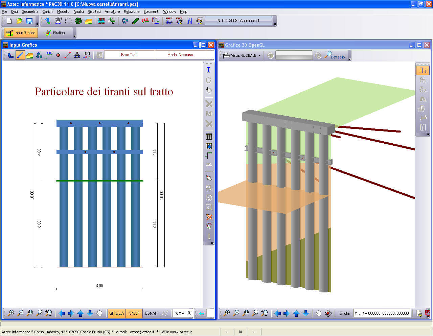Screen dimensions: 433x336
Task: Switch to the Grafica view button
Action: point(55,33)
